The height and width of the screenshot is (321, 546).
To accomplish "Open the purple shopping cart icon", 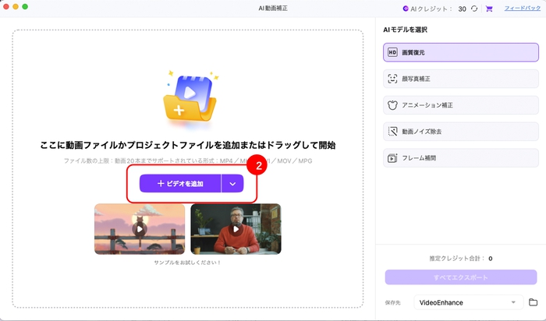I will pos(489,9).
